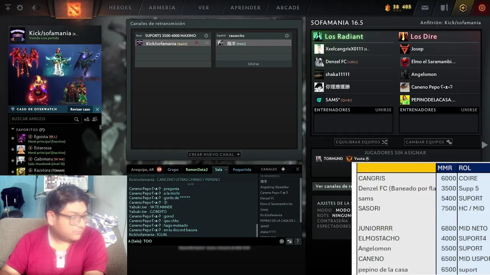This screenshot has width=490, height=275.
Task: Close the chat panel
Action: click(x=297, y=169)
